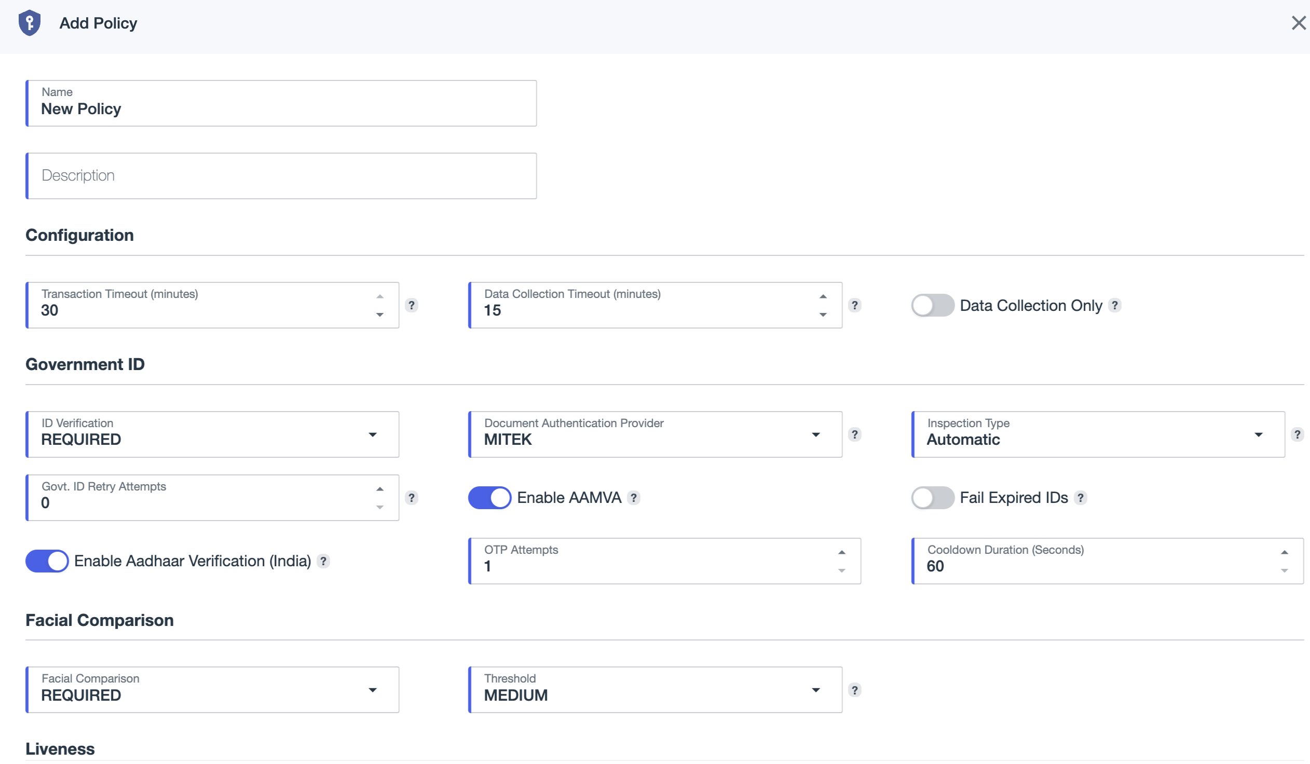Expand the Inspection Type dropdown
This screenshot has width=1310, height=764.
1098,434
